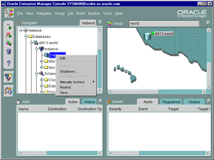Maximize the Events pane with arrow icon
Screen dimensions: 214x160
[x=208, y=101]
